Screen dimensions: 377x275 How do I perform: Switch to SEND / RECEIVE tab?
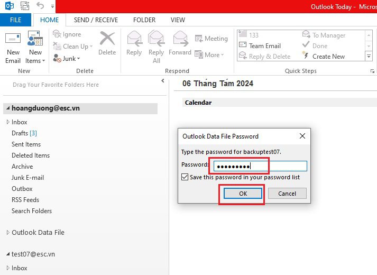click(96, 20)
